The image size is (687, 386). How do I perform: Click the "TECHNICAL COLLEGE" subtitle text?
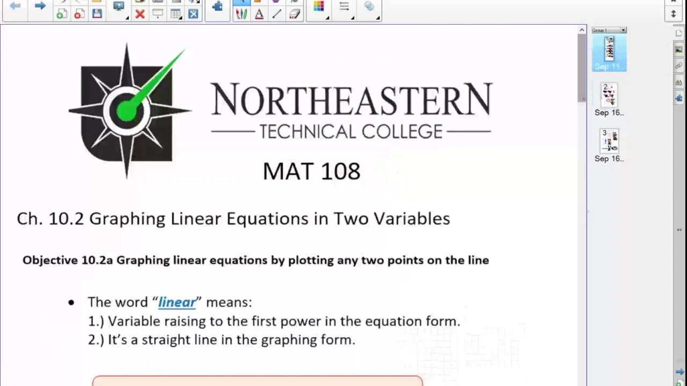(x=351, y=132)
